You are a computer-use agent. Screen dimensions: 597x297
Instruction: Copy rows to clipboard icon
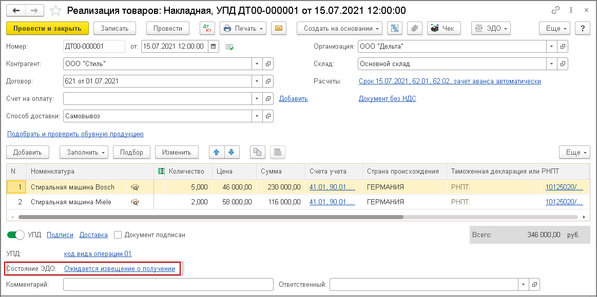coord(257,152)
